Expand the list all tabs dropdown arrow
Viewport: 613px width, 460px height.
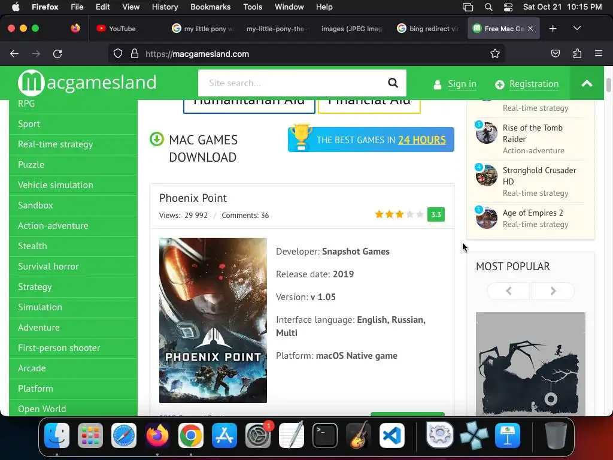click(576, 28)
